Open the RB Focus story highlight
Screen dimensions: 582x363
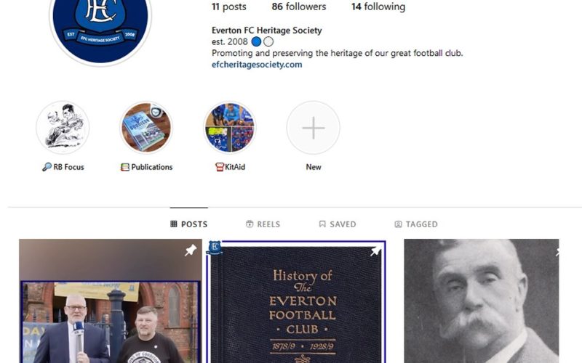[x=63, y=128]
